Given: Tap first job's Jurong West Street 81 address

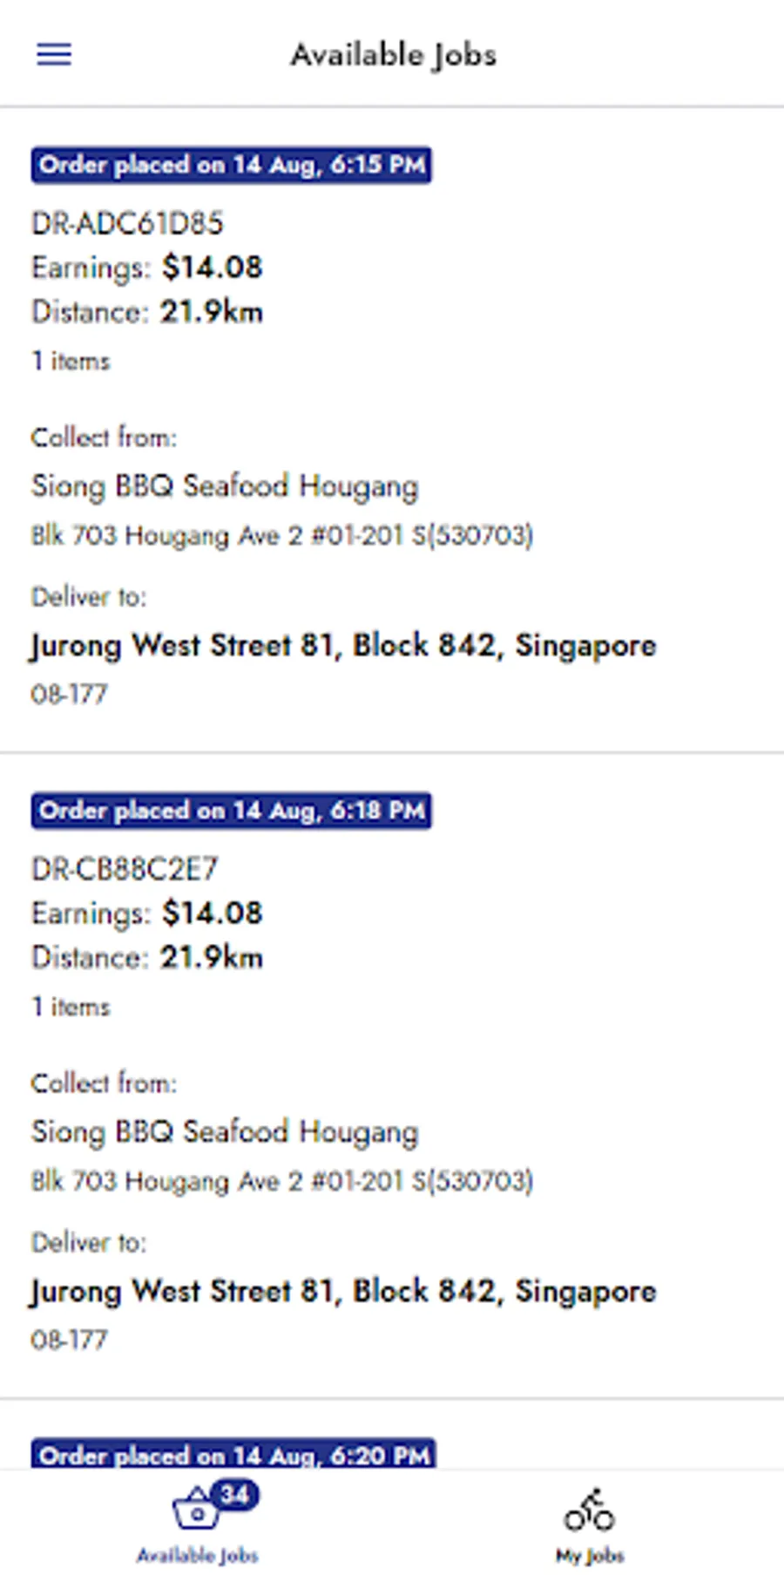Looking at the screenshot, I should click(x=343, y=646).
